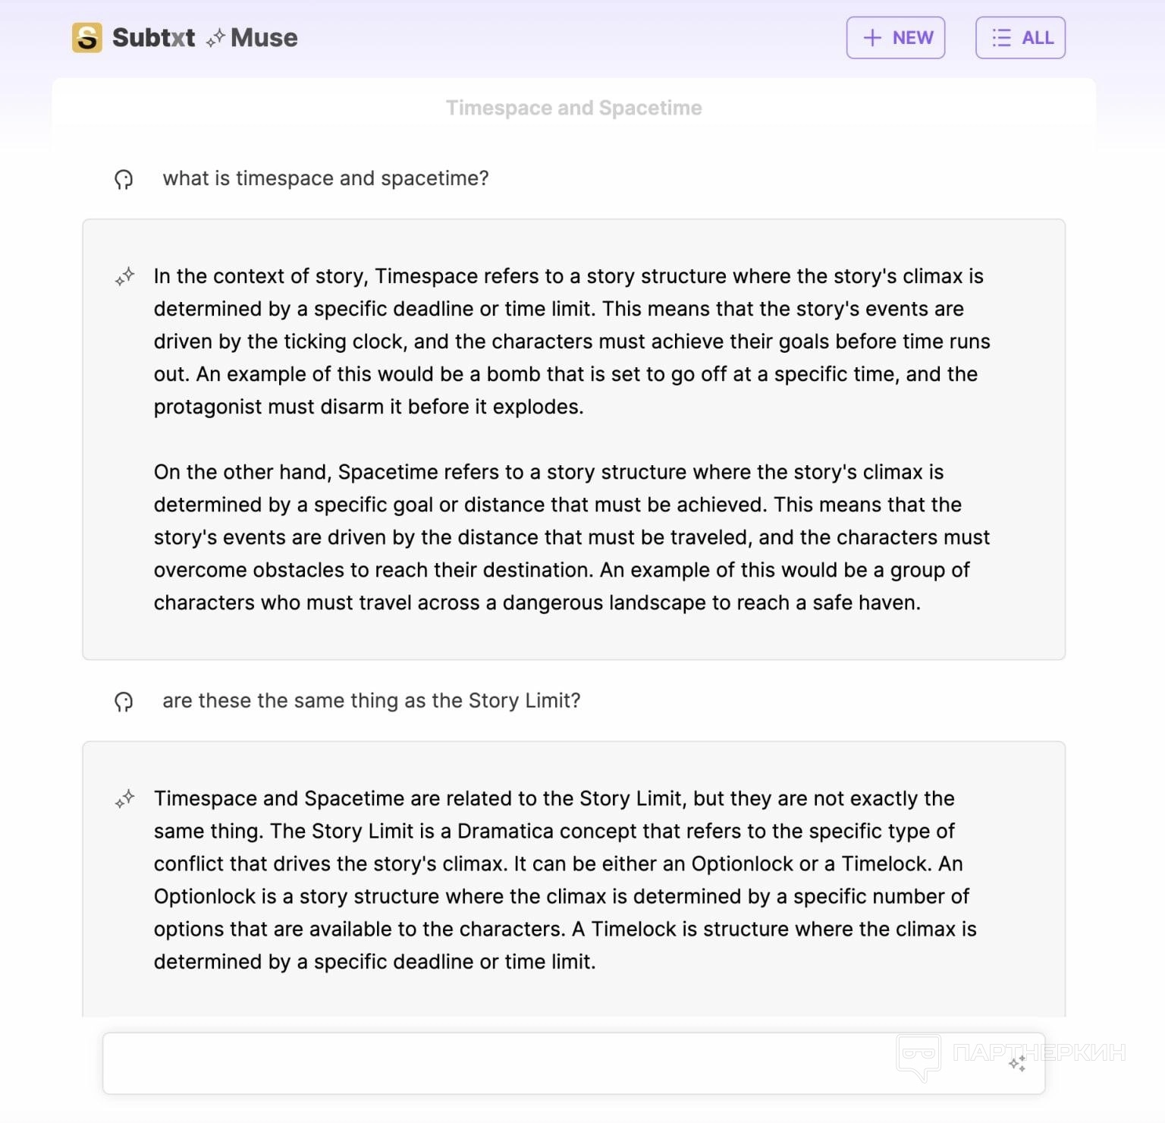Click the plus icon in NEW button
The image size is (1165, 1123).
(872, 38)
